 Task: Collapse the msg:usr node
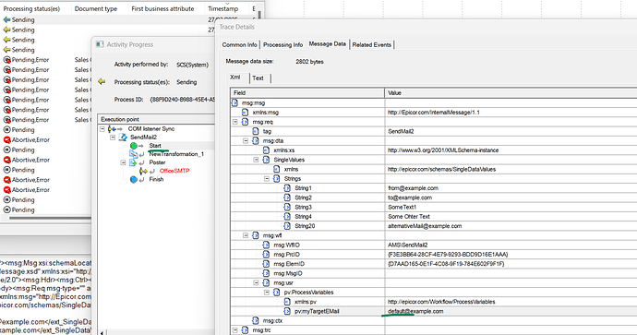[256, 282]
